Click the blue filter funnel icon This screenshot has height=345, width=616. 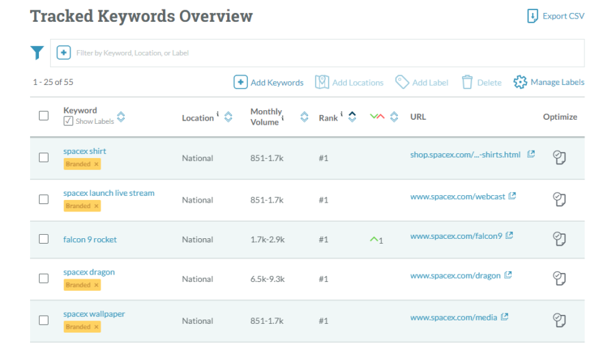[x=37, y=53]
